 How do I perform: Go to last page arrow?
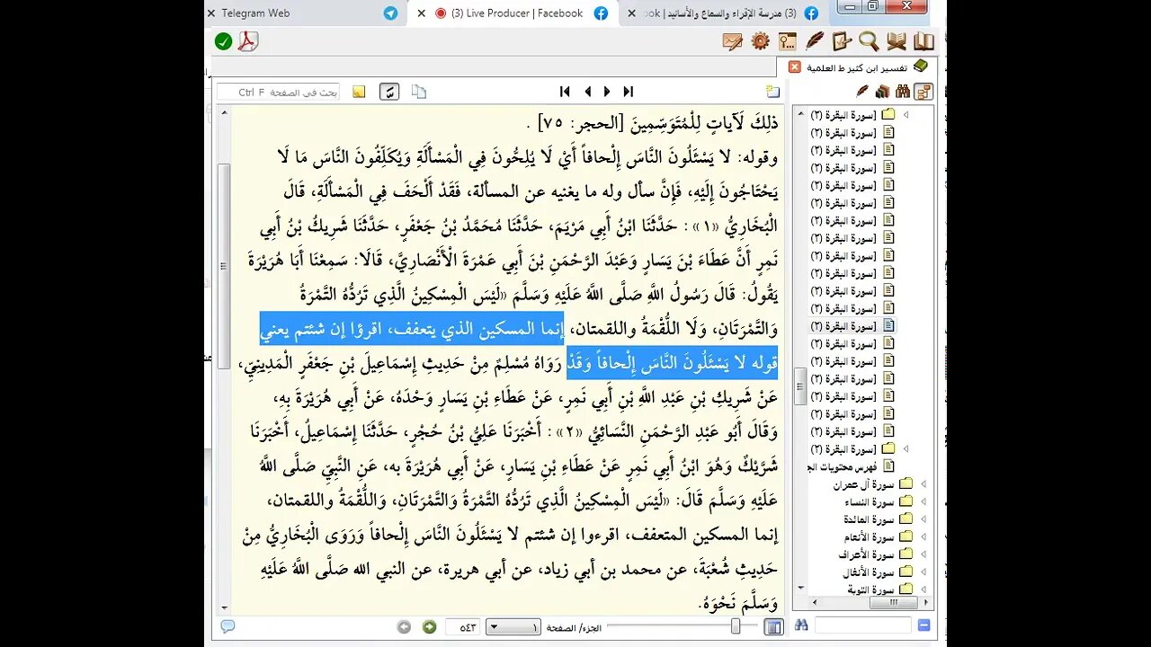click(629, 91)
